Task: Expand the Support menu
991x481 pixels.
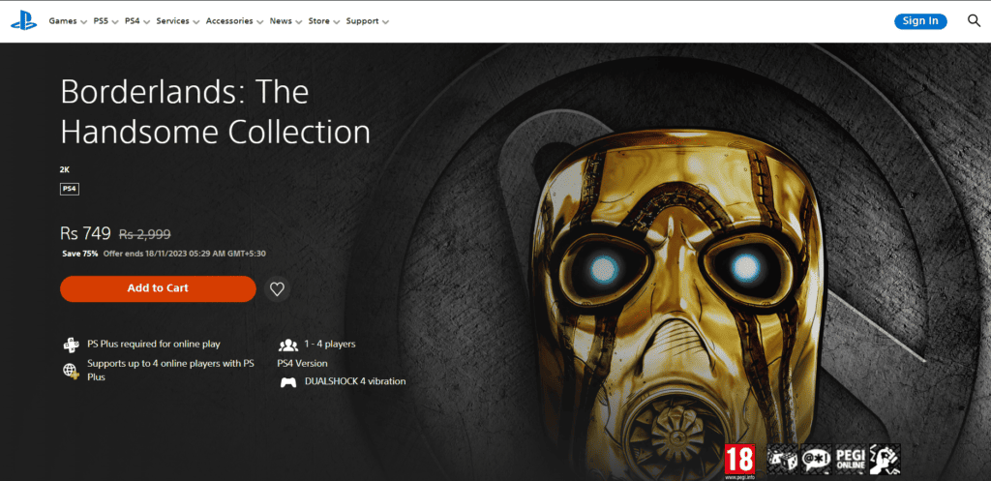Action: [367, 21]
